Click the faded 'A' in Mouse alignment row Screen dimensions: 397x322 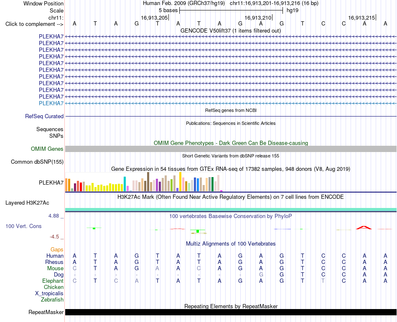(157, 269)
